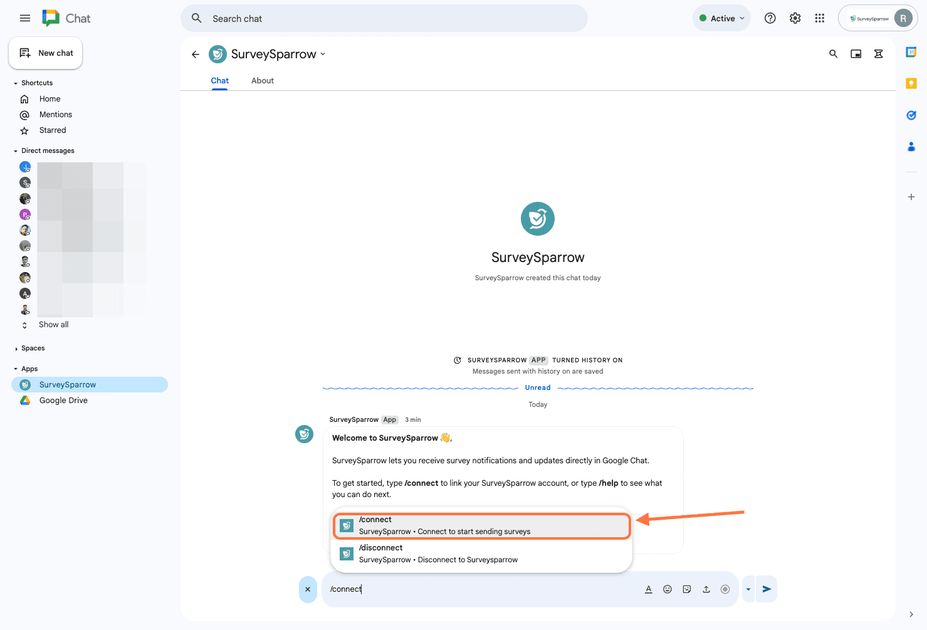Collapse the Direct messages section

tap(16, 151)
